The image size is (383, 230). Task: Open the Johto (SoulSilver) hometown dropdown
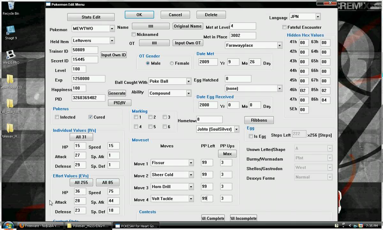pyautogui.click(x=236, y=129)
